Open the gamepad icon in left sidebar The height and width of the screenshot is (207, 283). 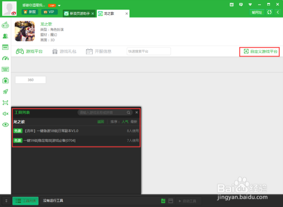(5, 25)
